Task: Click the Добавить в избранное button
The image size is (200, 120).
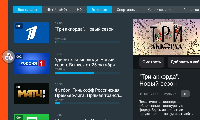Action: pos(184,62)
